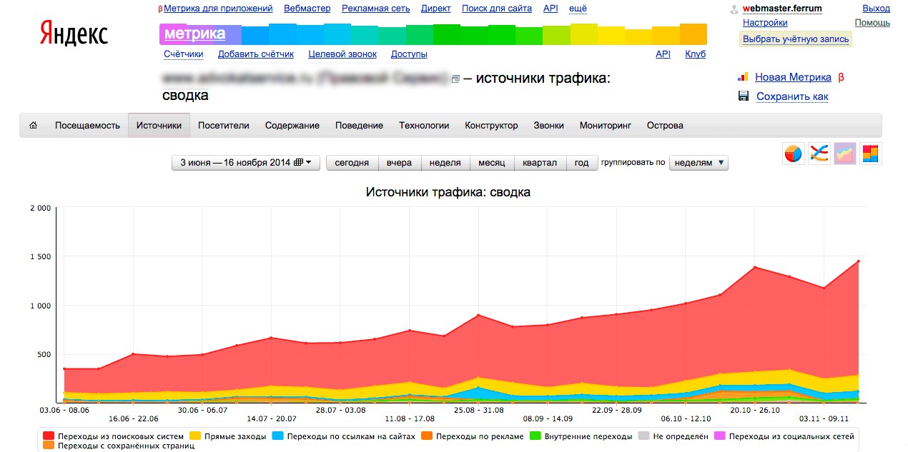This screenshot has height=452, width=908.
Task: Click Выбрать учётную запись button
Action: [796, 39]
